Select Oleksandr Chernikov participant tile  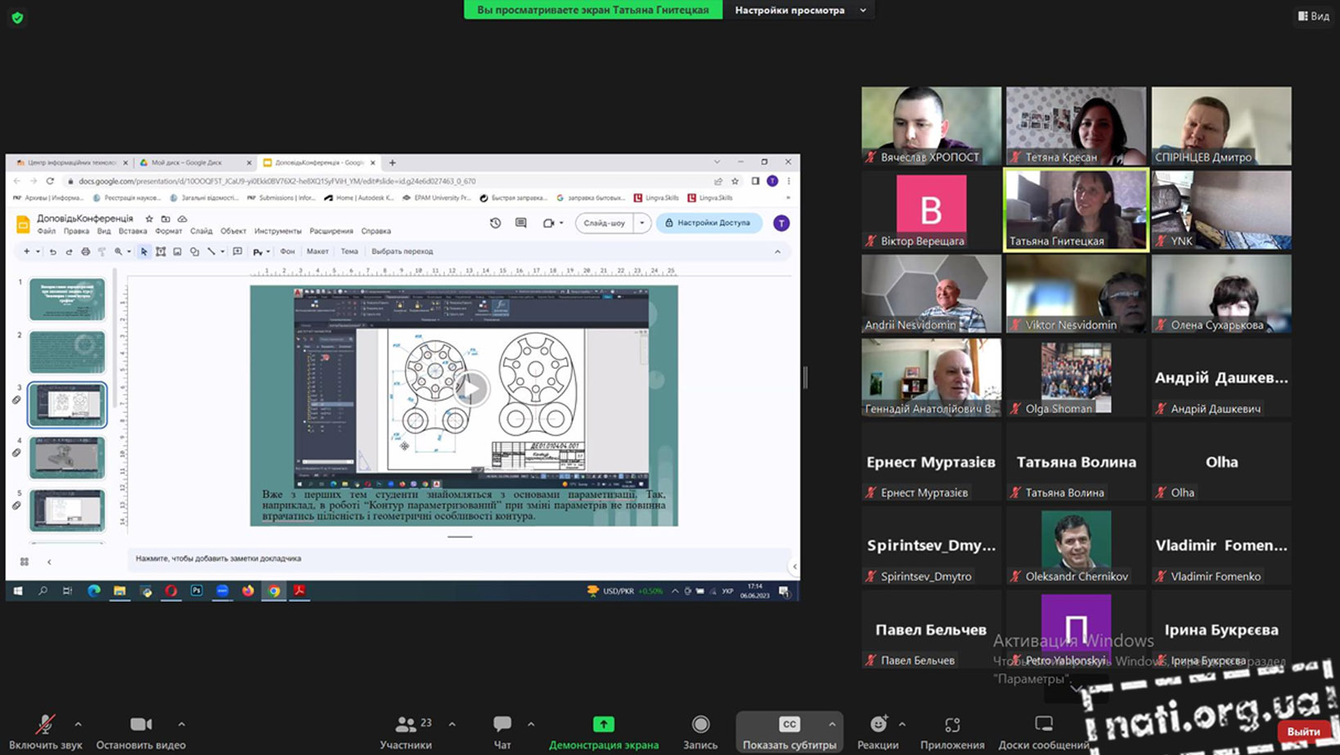(x=1076, y=545)
